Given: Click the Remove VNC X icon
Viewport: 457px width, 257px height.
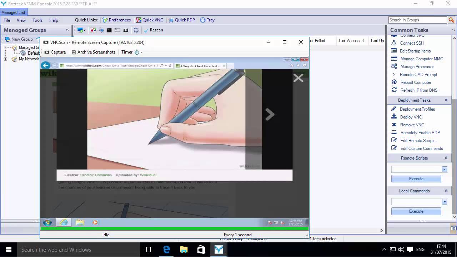Looking at the screenshot, I should coord(394,125).
